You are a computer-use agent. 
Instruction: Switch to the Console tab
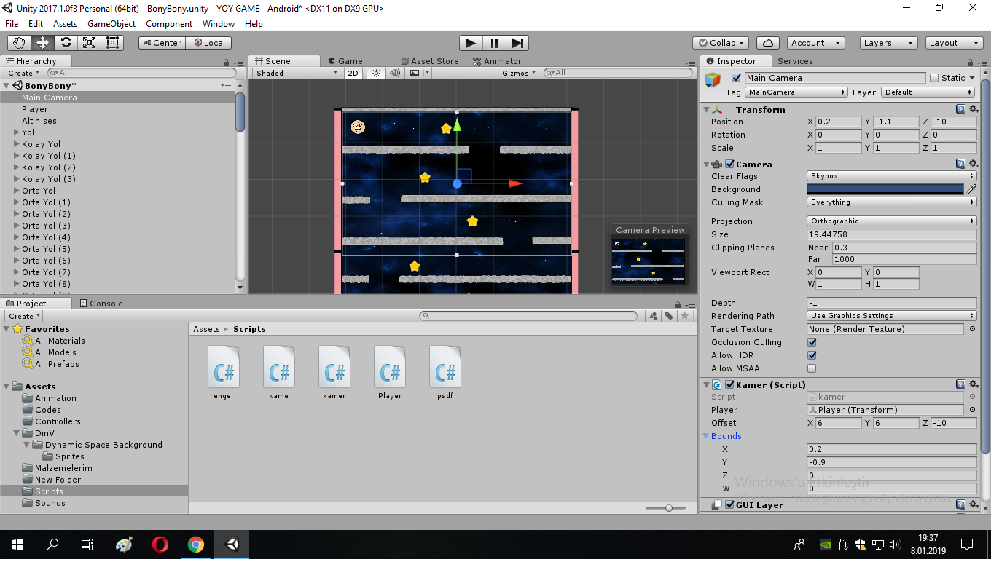(100, 304)
